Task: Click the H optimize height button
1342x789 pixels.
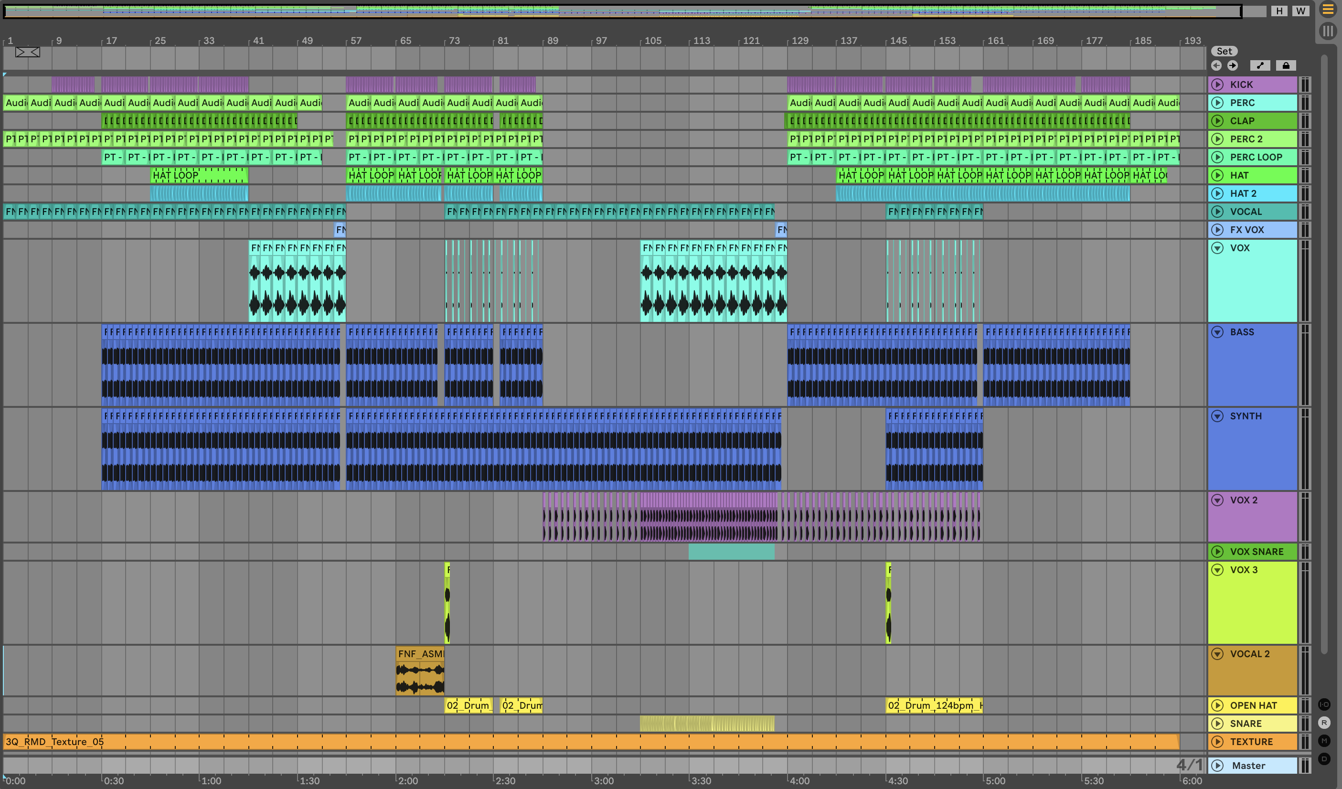Action: (1279, 11)
